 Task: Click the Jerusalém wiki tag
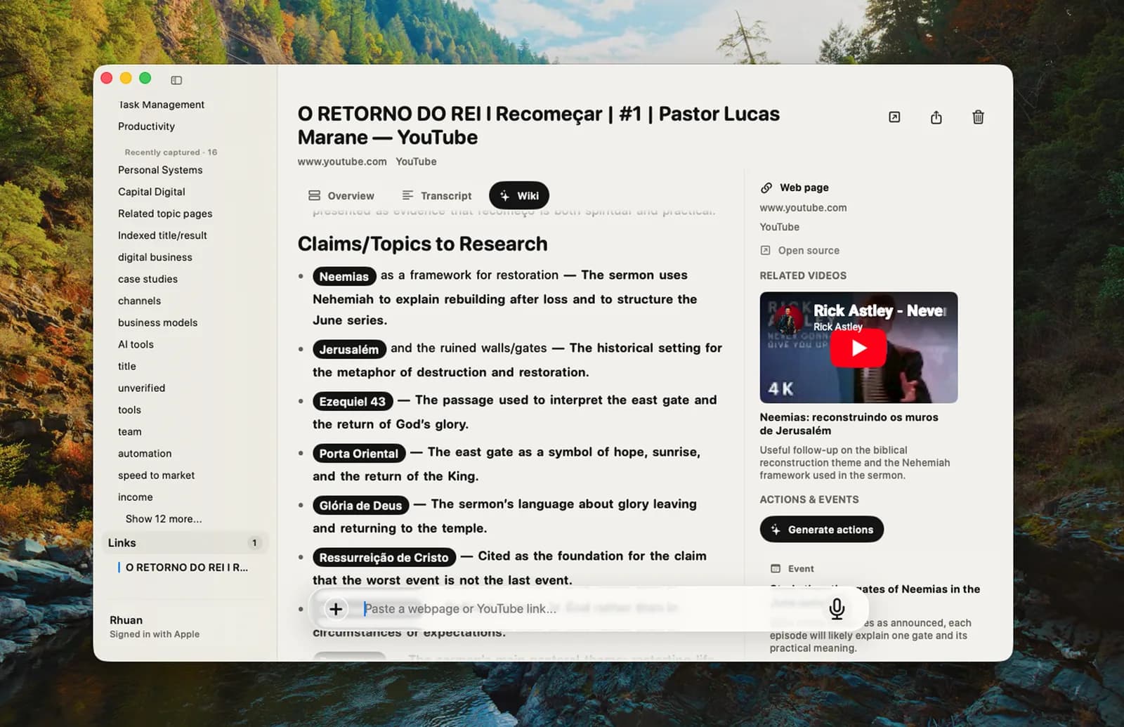349,349
